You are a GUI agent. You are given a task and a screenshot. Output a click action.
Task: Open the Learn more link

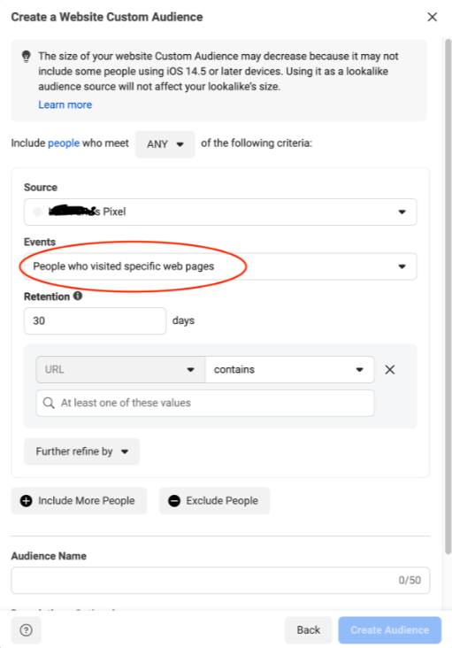coord(65,105)
